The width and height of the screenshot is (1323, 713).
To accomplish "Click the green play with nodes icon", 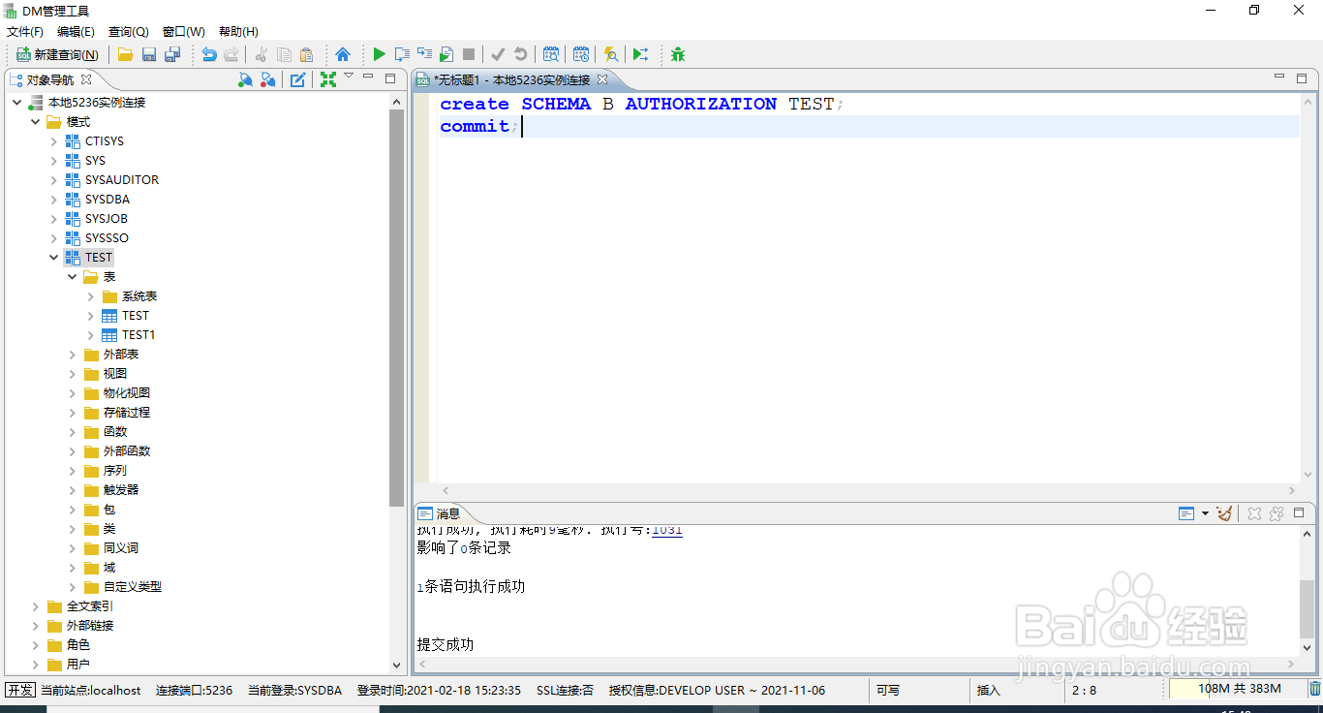I will pos(640,55).
